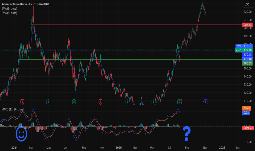The width and height of the screenshot is (255, 151).
Task: Click the green earnings E marker near August 2024
Action: point(74,102)
